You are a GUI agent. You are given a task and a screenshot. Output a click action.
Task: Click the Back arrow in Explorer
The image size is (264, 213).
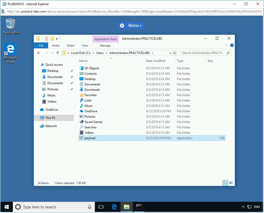click(x=39, y=53)
